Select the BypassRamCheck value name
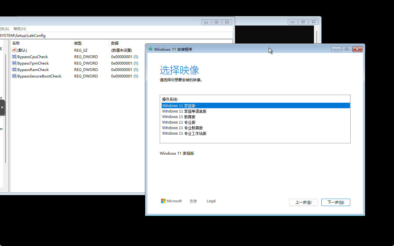 point(33,70)
